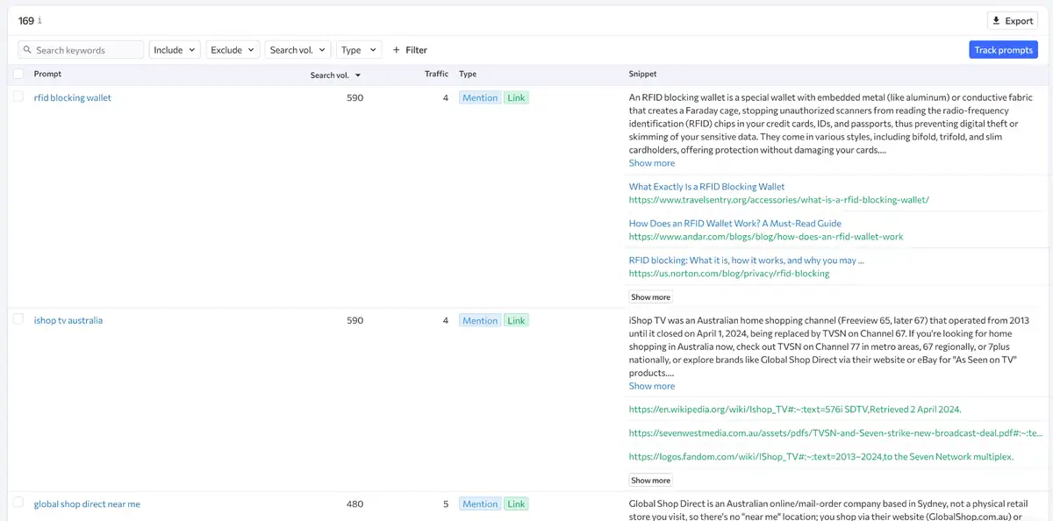The image size is (1053, 521).
Task: Click the Mention tag for ishop tv australia
Action: pyautogui.click(x=480, y=320)
